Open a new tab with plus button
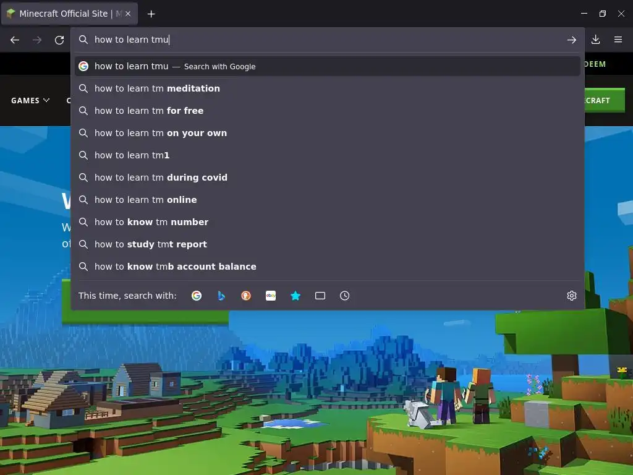633x475 pixels. coord(151,14)
